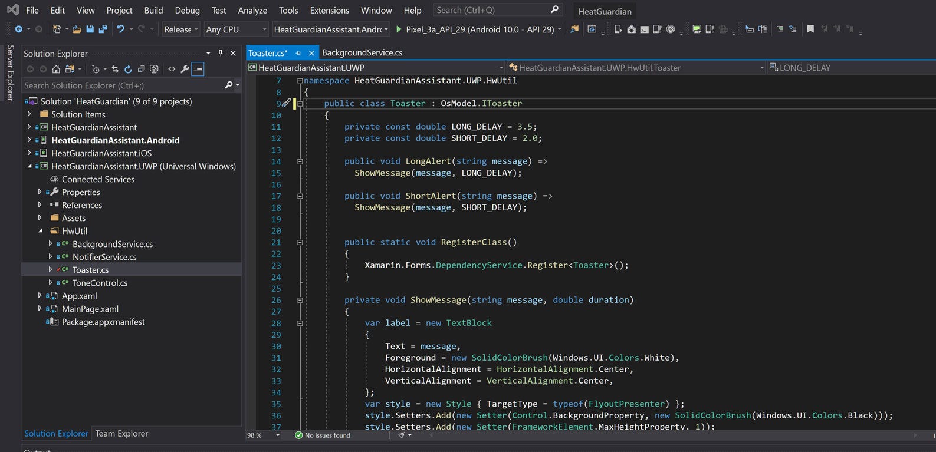Open the HeatGuardianAssistant.UWP project navigation dropdown
The width and height of the screenshot is (936, 452).
pos(376,68)
